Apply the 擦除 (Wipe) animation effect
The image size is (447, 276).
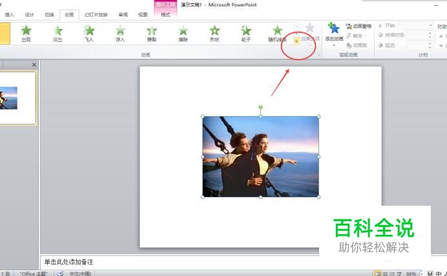pos(183,34)
